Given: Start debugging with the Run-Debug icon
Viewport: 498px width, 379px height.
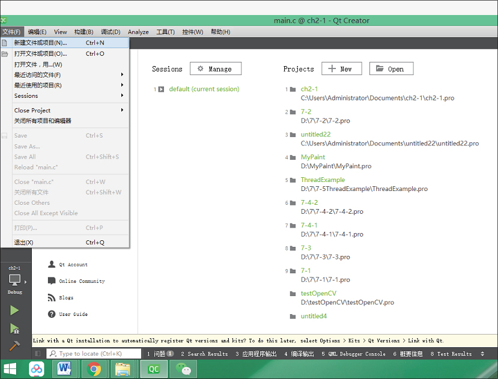Looking at the screenshot, I should click(x=14, y=329).
